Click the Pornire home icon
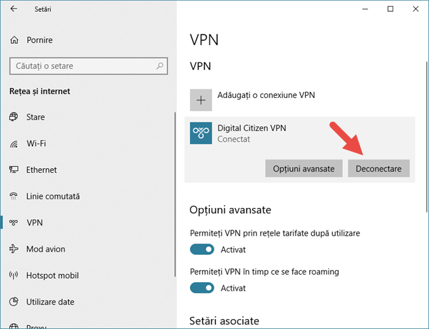Image resolution: width=429 pixels, height=329 pixels. 14,40
